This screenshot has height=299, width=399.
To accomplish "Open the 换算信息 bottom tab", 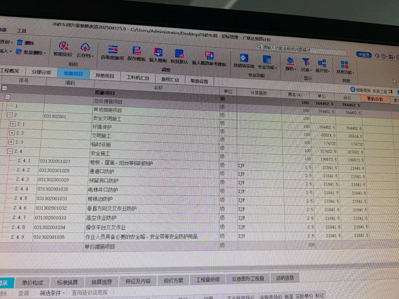I will coord(102,282).
